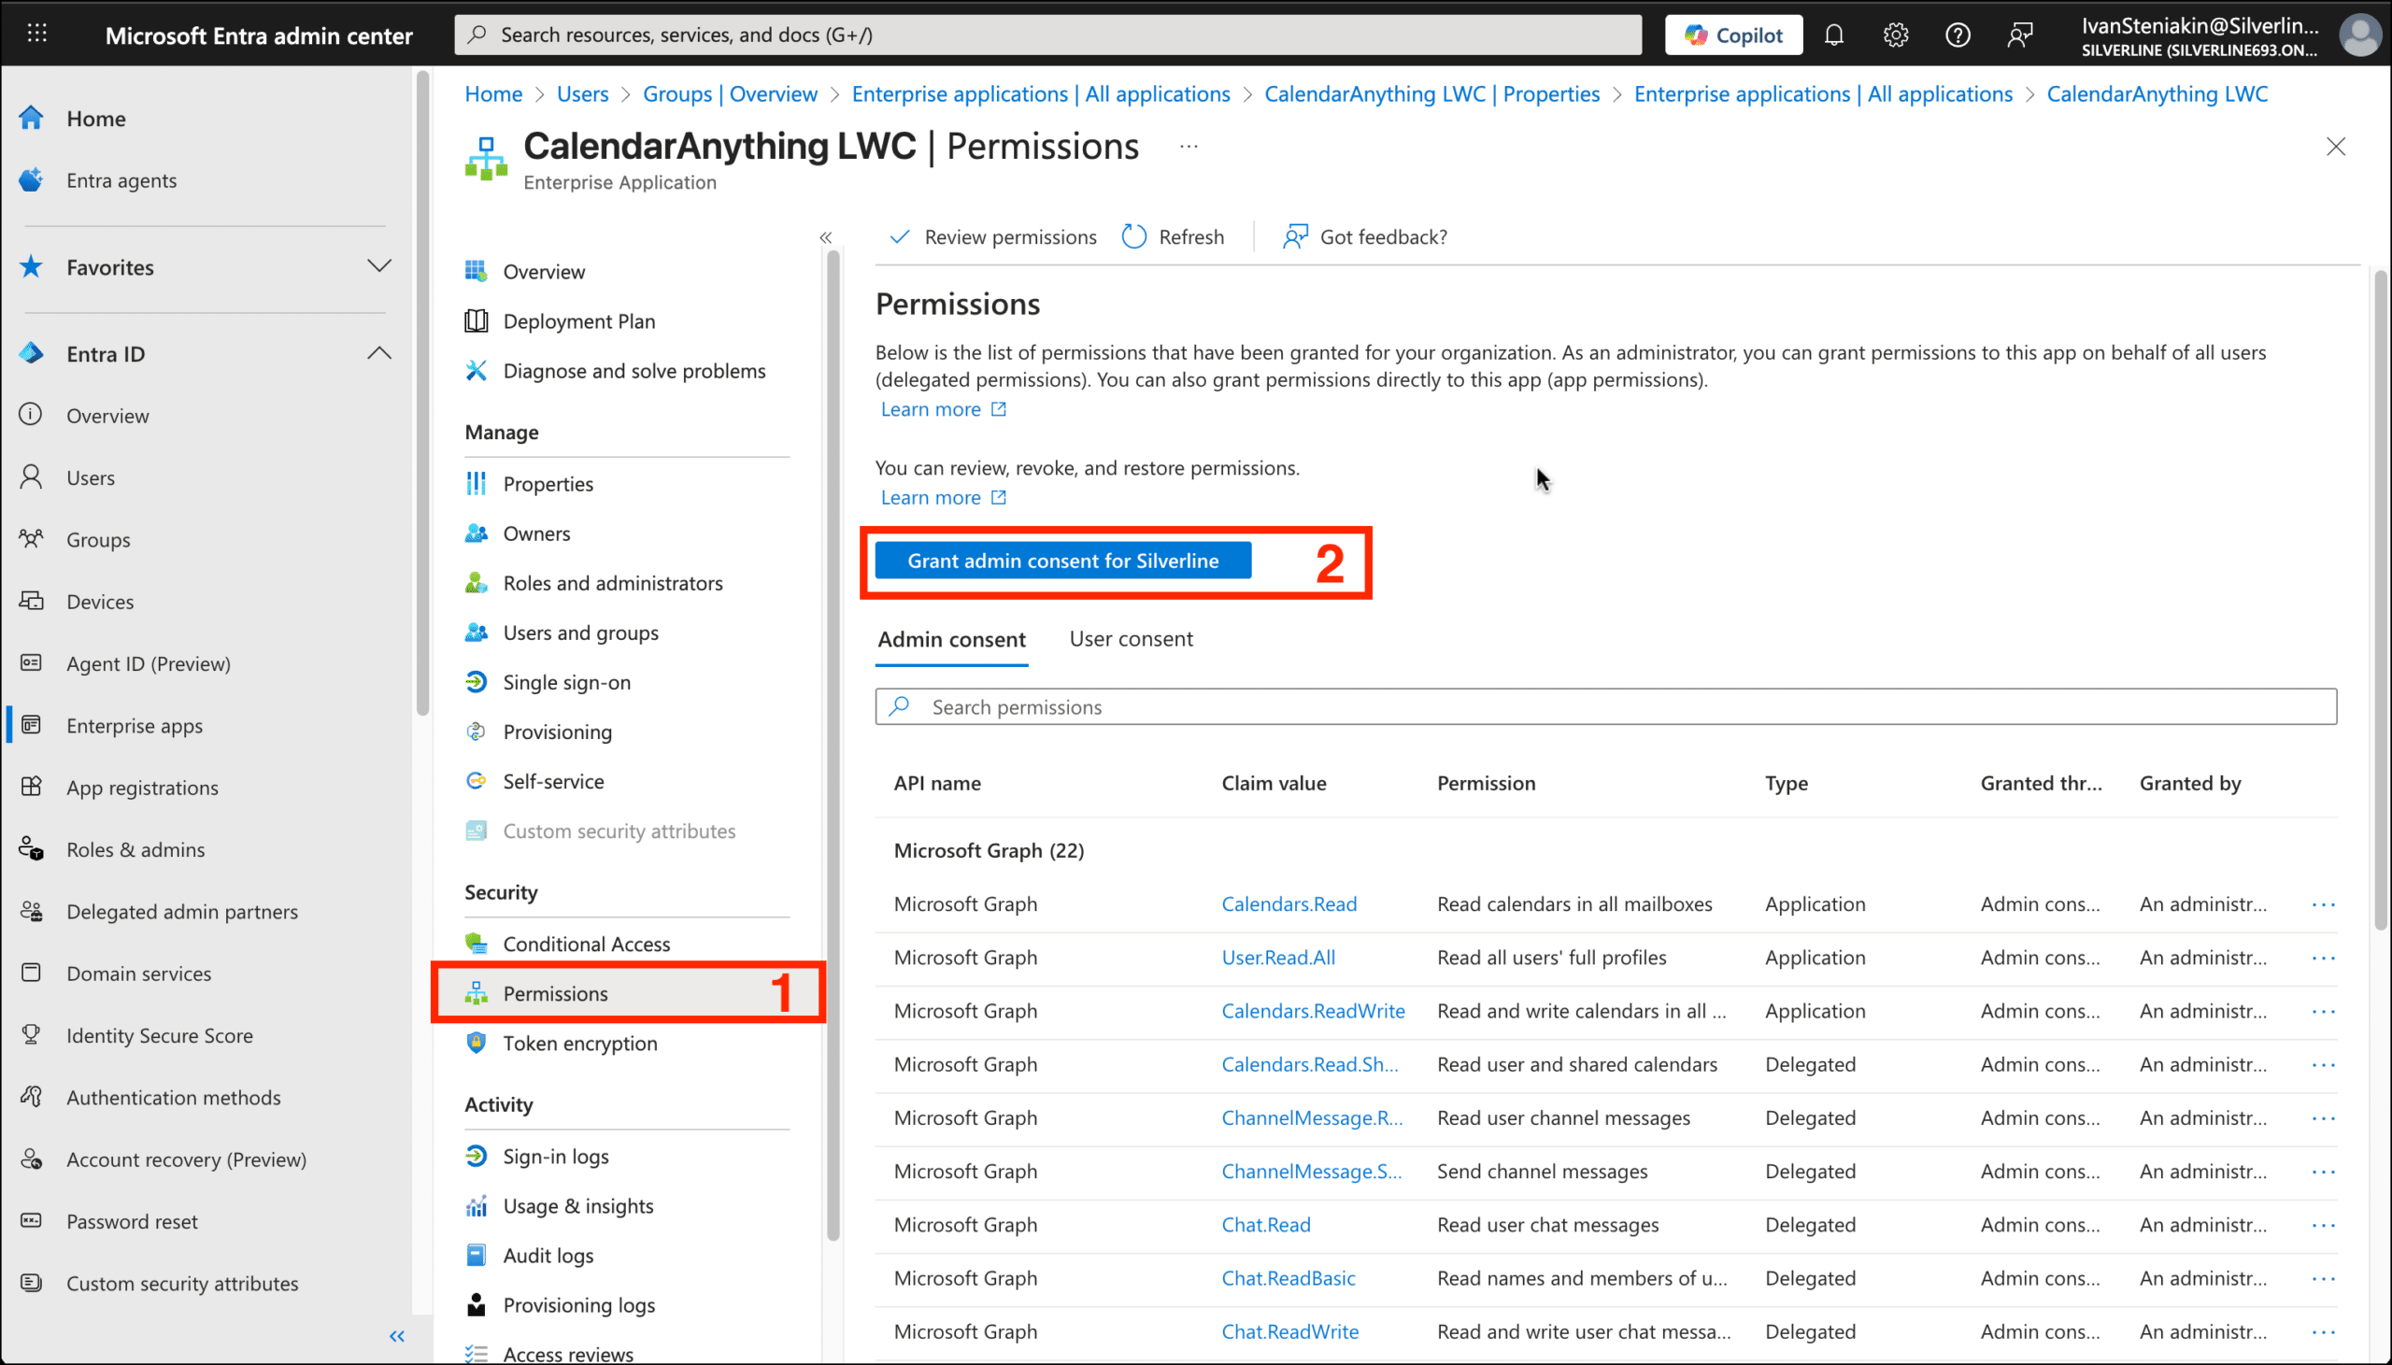Image resolution: width=2392 pixels, height=1365 pixels.
Task: Open the app launcher grid icon
Action: tap(36, 35)
